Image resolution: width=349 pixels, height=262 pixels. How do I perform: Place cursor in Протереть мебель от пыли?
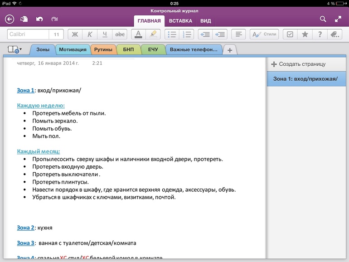click(69, 113)
